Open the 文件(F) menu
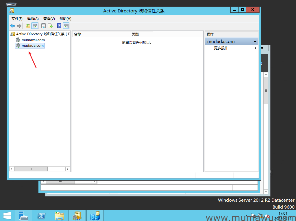The width and height of the screenshot is (296, 221). (x=17, y=18)
